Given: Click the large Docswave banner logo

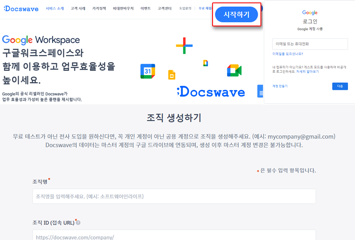Looking at the screenshot, I should [x=211, y=92].
